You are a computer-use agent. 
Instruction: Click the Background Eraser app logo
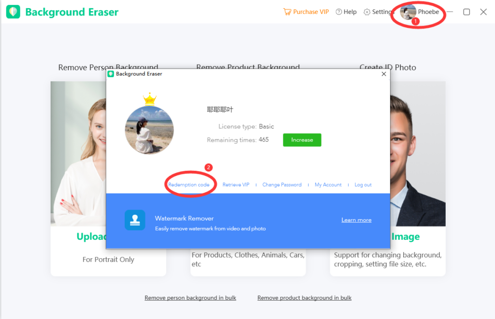point(13,12)
